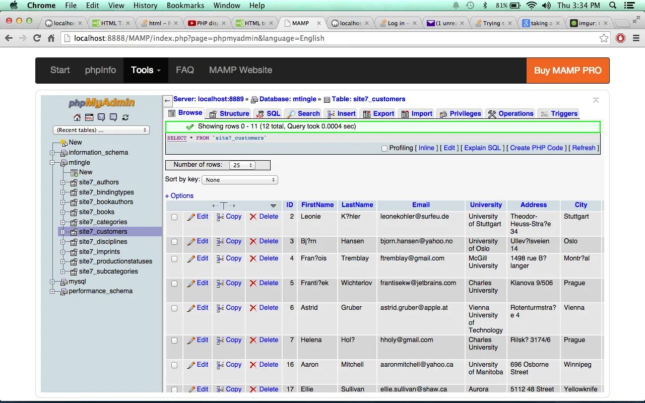The width and height of the screenshot is (645, 403).
Task: Expand the performance_schema database node
Action: pyautogui.click(x=52, y=291)
